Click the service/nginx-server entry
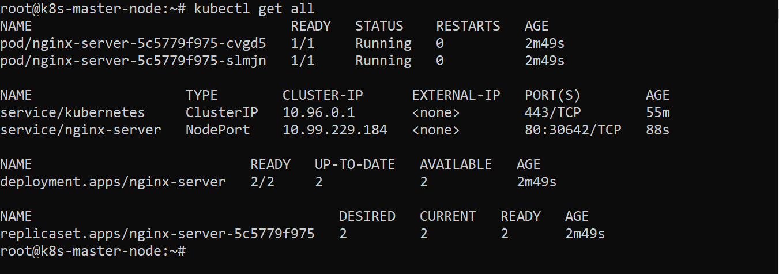 [x=81, y=130]
